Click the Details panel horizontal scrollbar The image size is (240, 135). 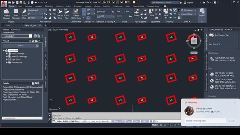(10, 118)
